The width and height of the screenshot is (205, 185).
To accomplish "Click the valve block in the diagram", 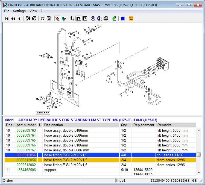I will tap(163, 64).
